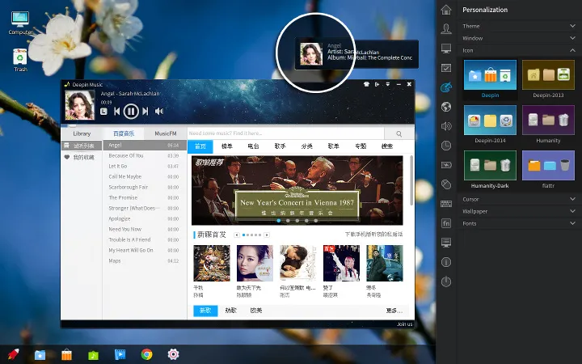Open Sound speaker icon in control center sidebar

point(446,126)
